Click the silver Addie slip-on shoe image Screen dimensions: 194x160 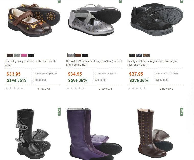click(94, 20)
